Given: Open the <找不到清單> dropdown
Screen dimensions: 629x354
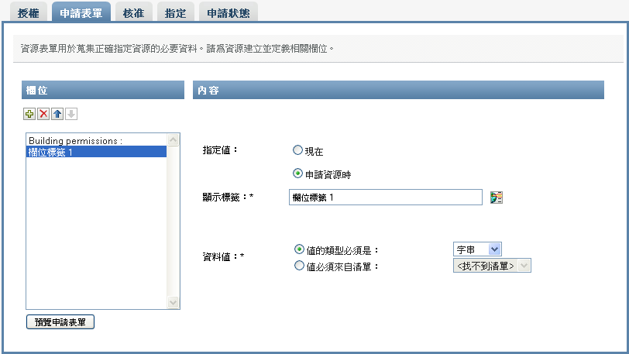Looking at the screenshot, I should (x=492, y=265).
